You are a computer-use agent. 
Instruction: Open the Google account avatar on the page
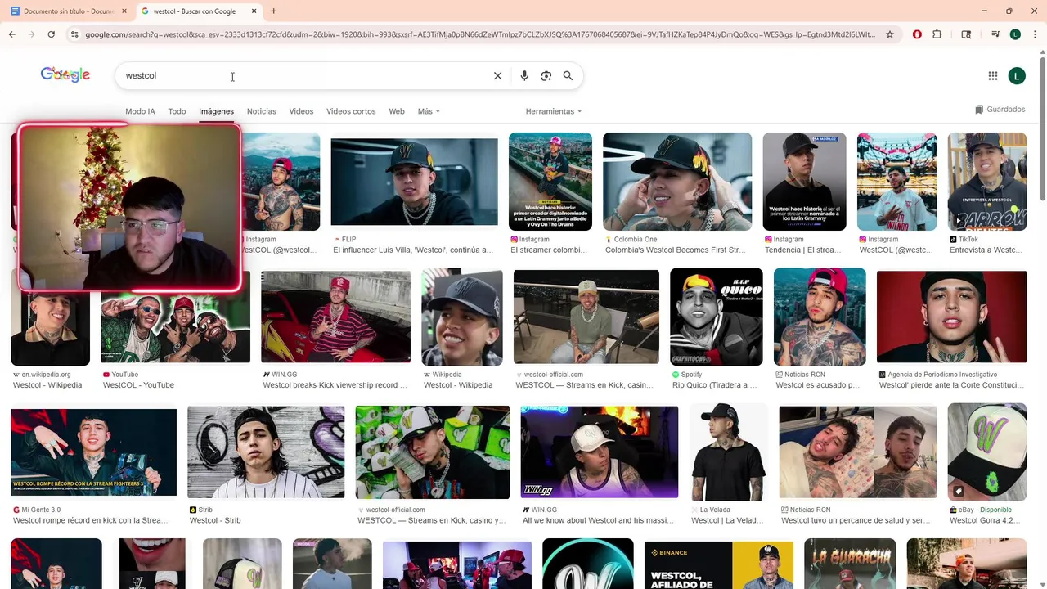1017,76
